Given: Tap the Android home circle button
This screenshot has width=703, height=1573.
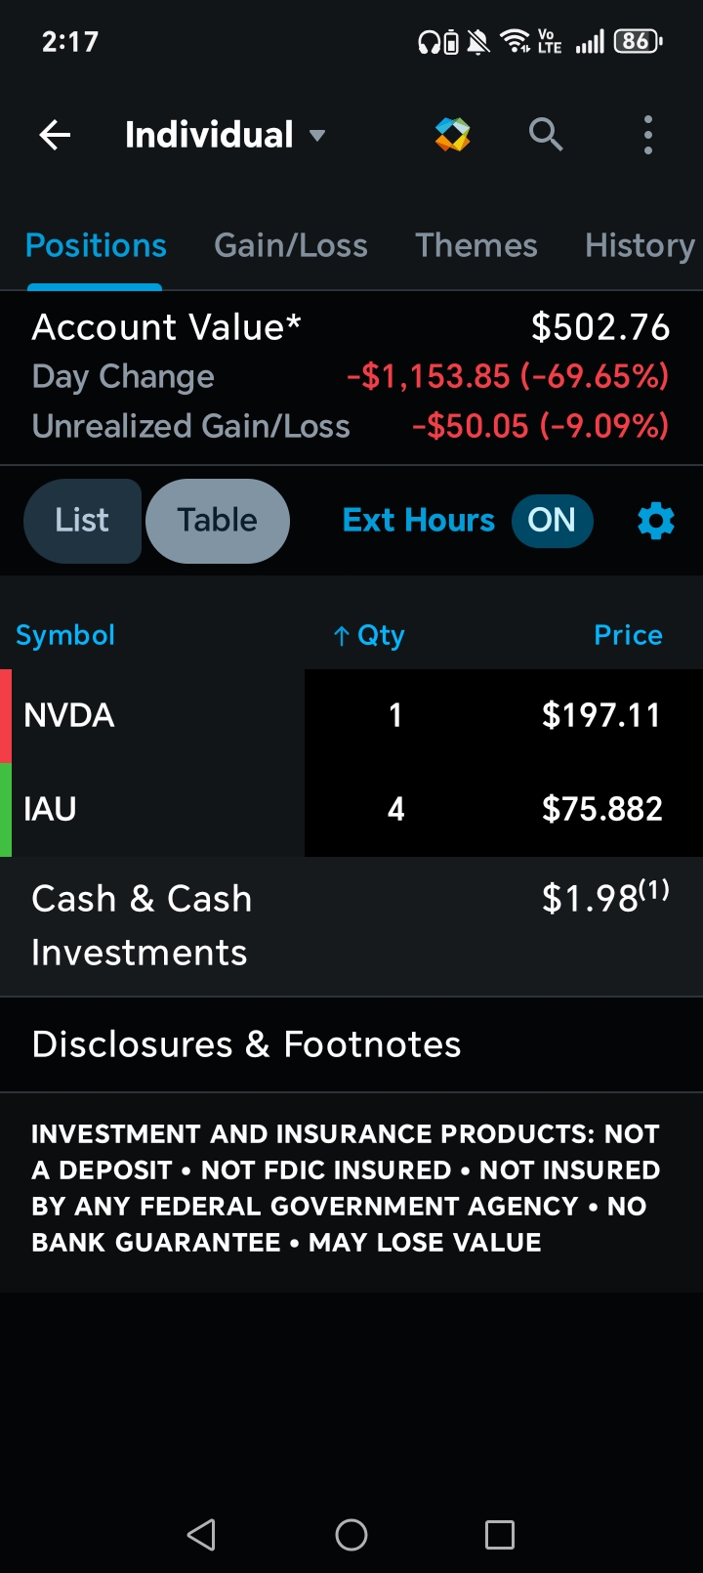Looking at the screenshot, I should [351, 1535].
